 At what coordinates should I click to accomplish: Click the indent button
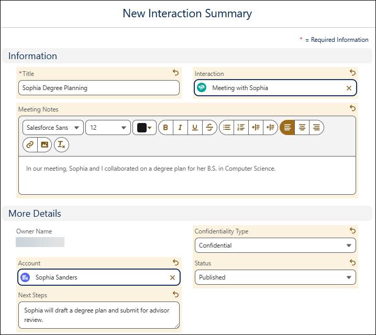tap(256, 128)
